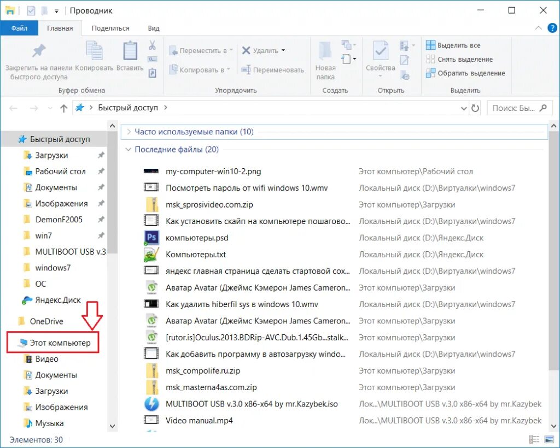560x448 pixels.
Task: Select the file msk_compolife.ru.zip
Action: coord(203,370)
